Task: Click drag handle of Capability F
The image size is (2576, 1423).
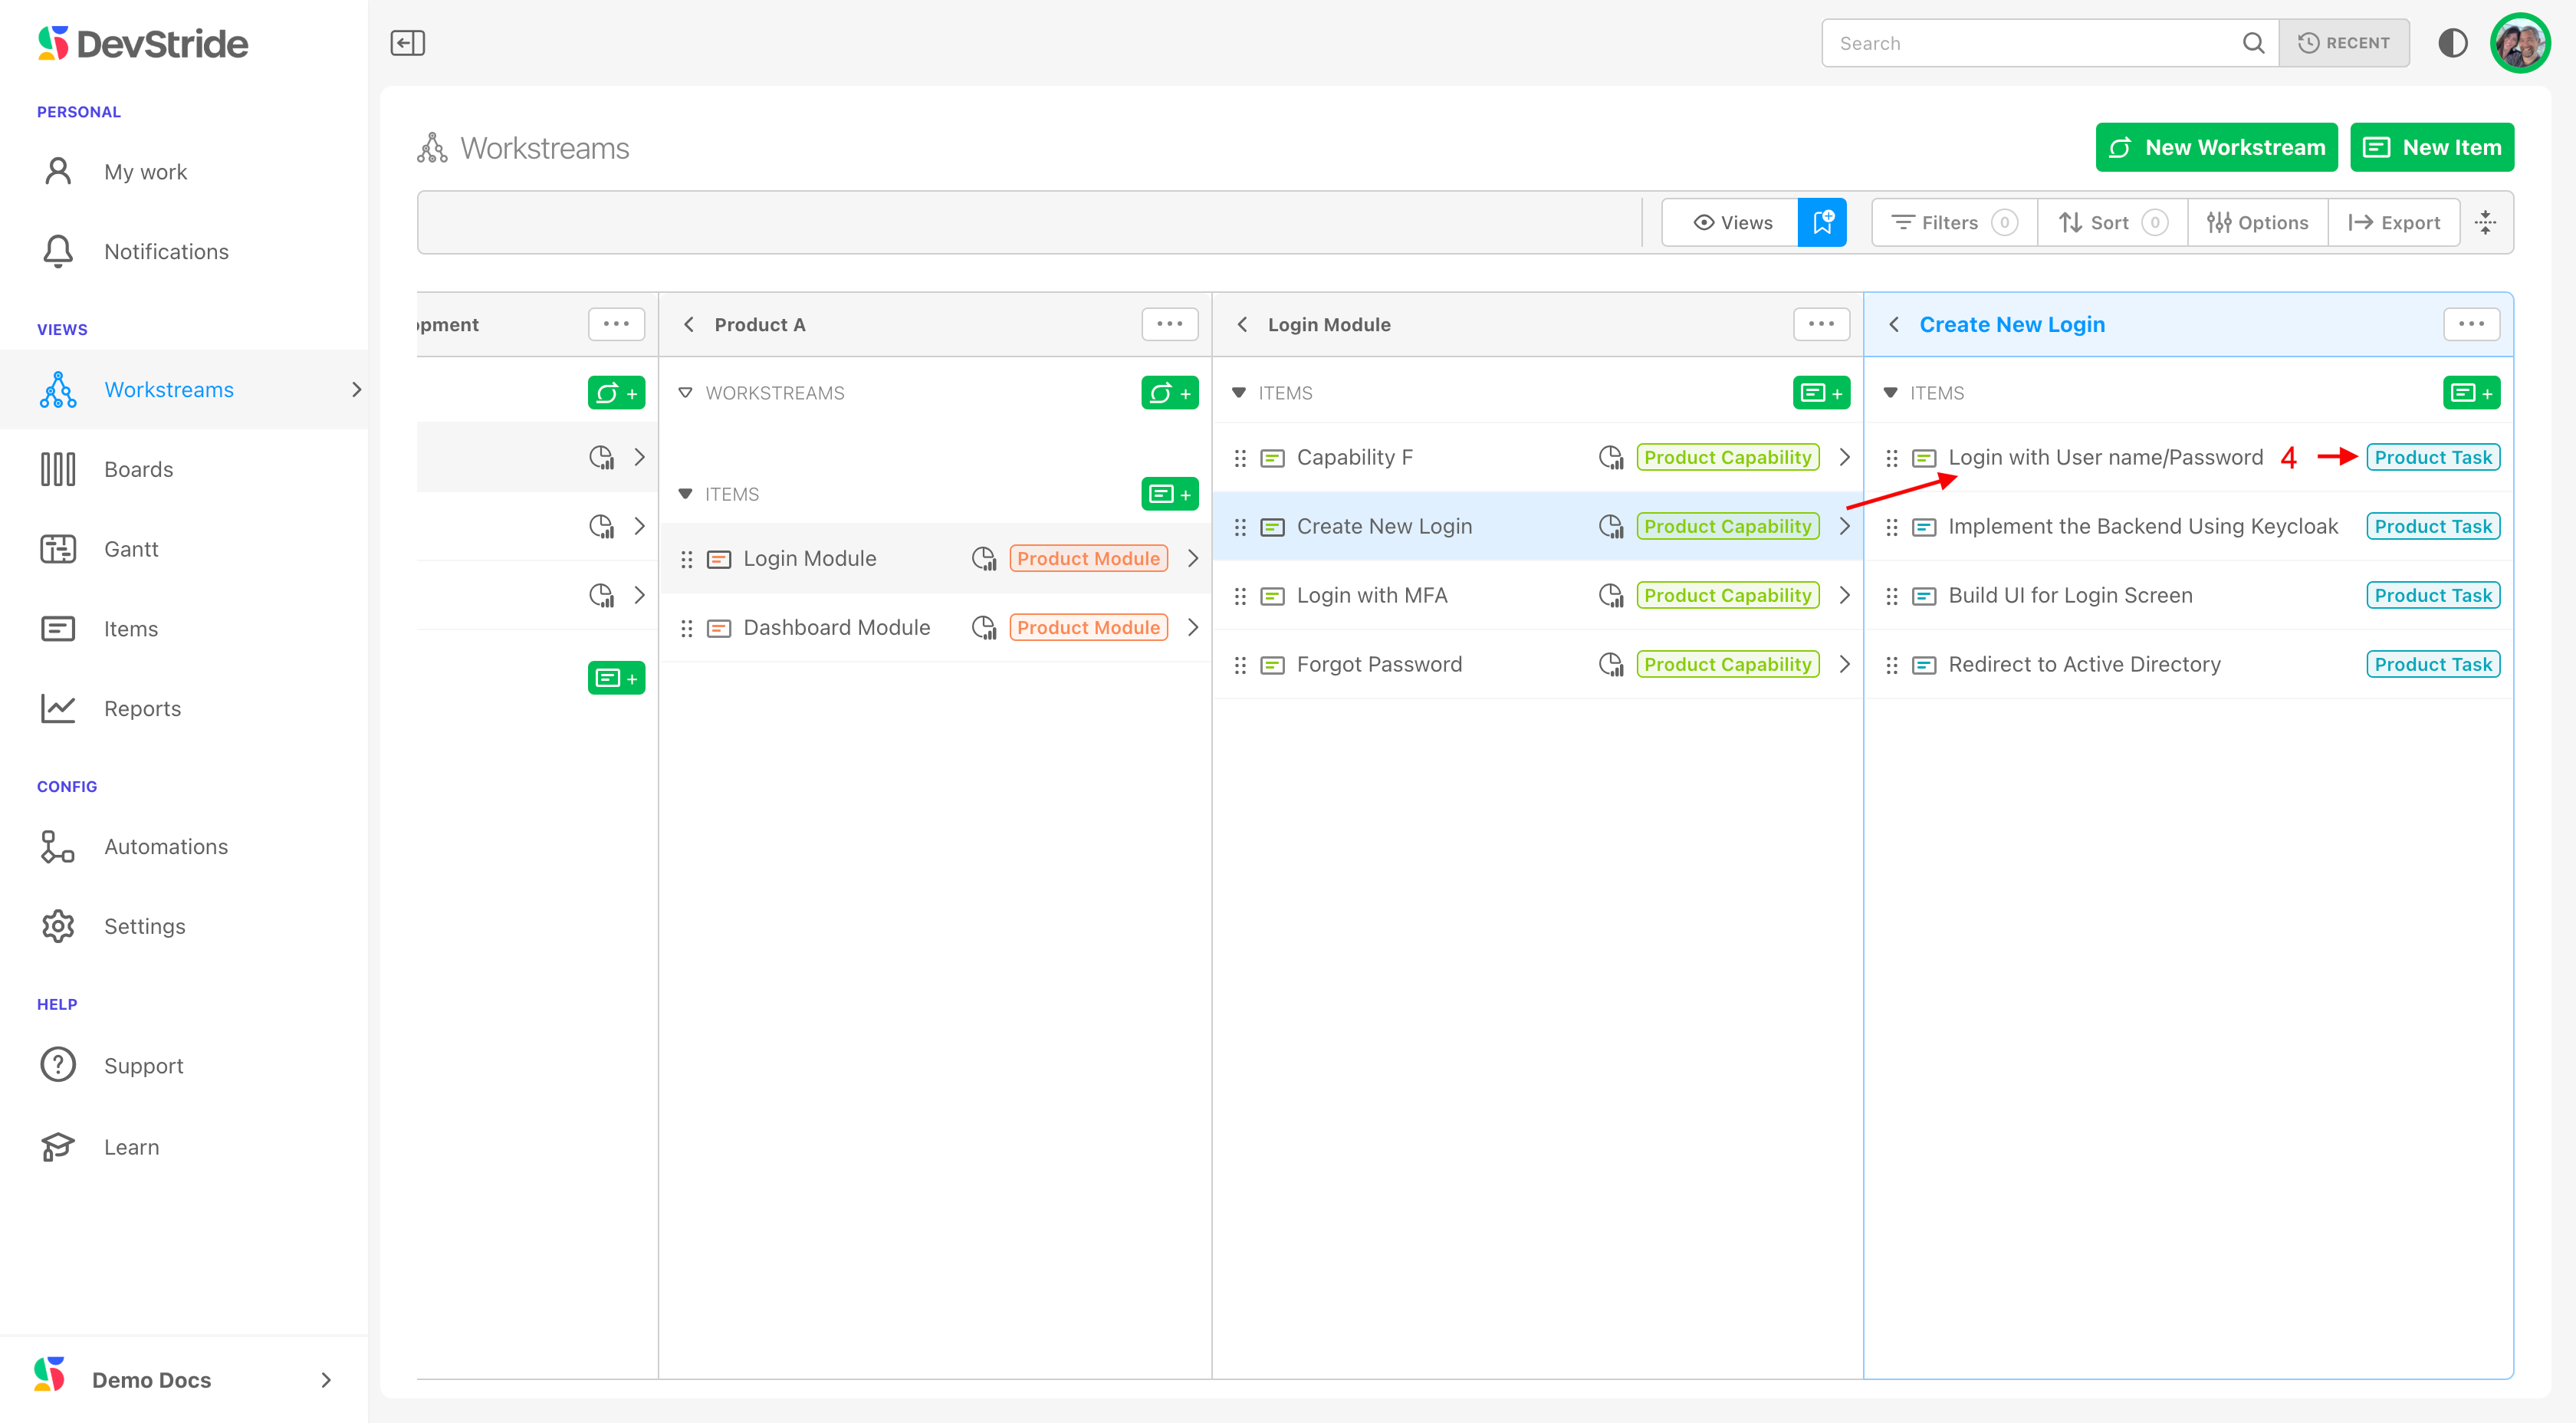Action: [x=1240, y=458]
